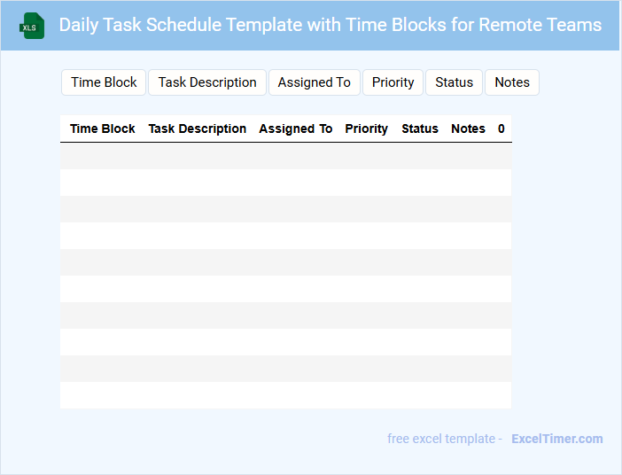Choose the Priority tag button

tap(393, 82)
